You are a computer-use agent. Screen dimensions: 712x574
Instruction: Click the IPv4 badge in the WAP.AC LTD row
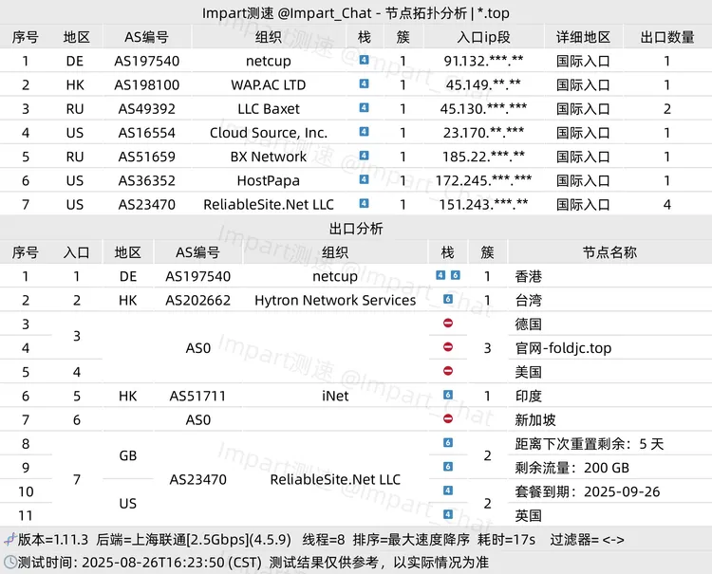365,84
